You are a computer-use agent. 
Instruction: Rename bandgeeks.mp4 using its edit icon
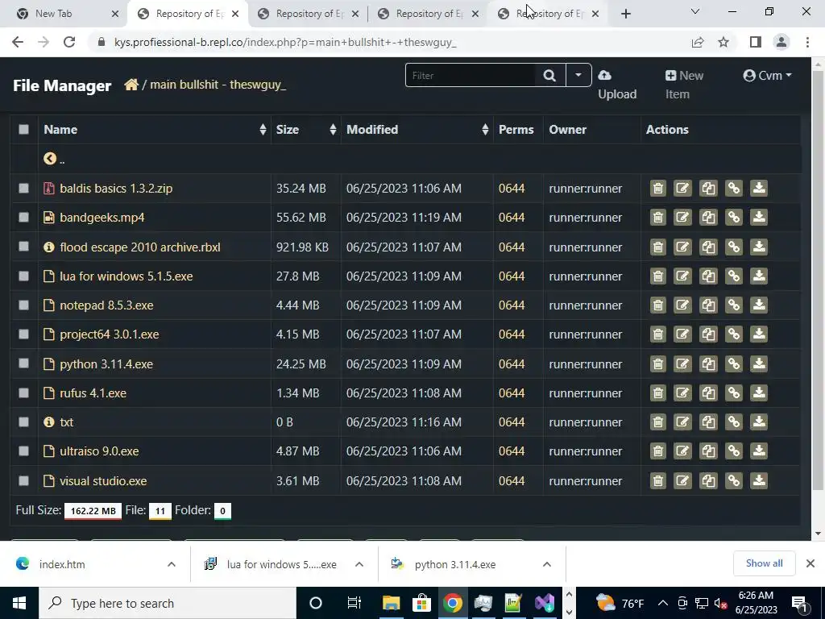pyautogui.click(x=682, y=218)
